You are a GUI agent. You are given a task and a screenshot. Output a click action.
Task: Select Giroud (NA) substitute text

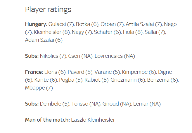click(117, 104)
